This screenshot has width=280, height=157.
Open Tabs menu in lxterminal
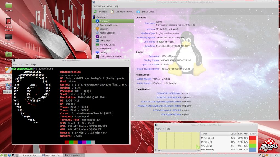click(27, 64)
